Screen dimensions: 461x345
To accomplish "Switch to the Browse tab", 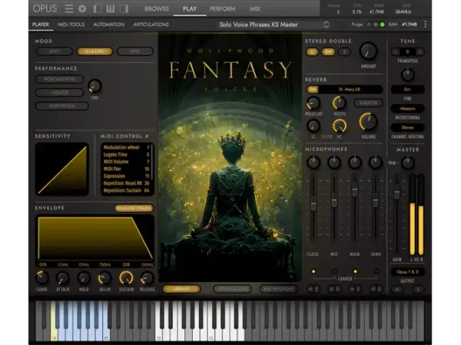I will 157,8.
